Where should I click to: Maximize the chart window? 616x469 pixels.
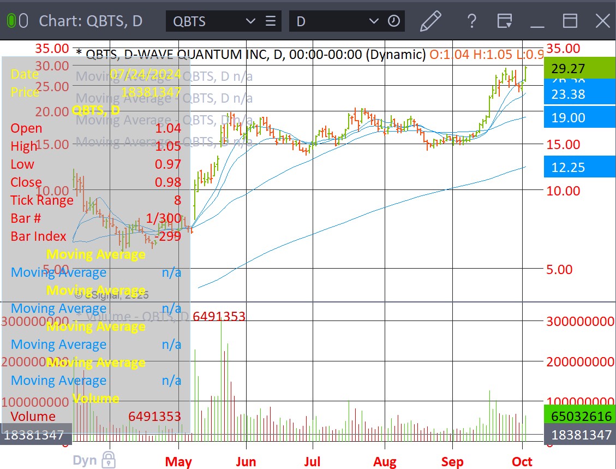click(x=570, y=21)
